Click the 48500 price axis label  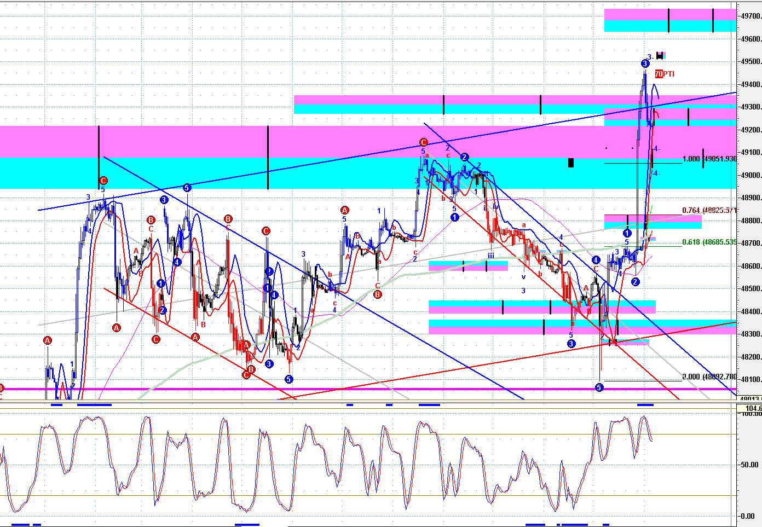751,289
